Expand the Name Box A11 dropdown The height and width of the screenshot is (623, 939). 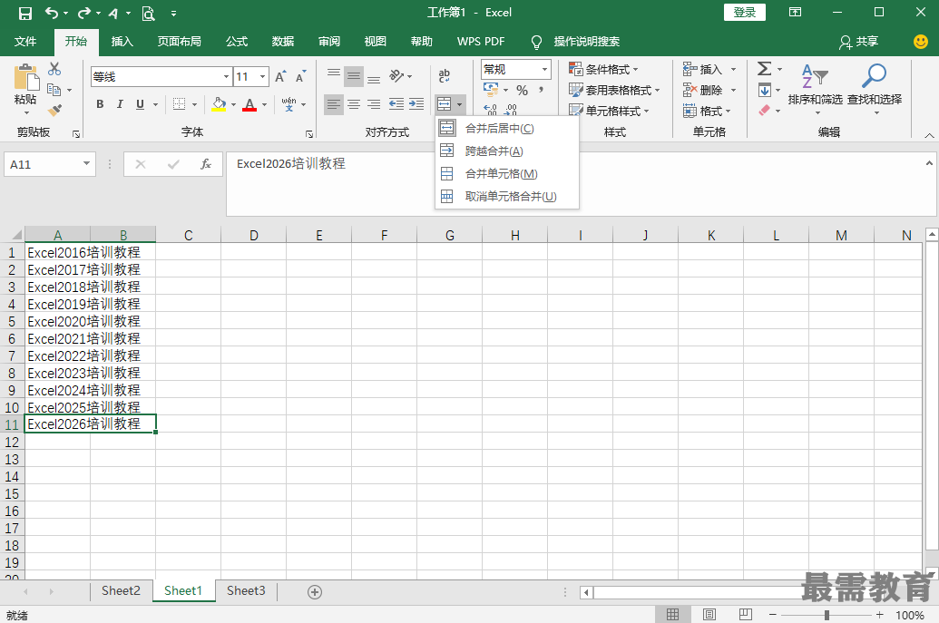(x=87, y=163)
